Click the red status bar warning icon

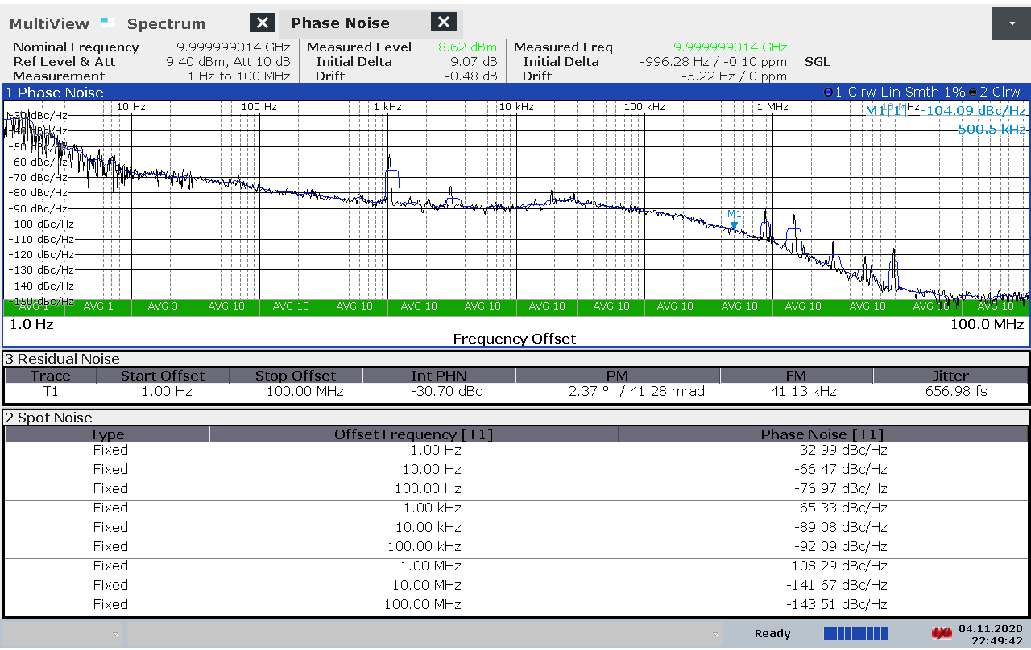coord(940,633)
